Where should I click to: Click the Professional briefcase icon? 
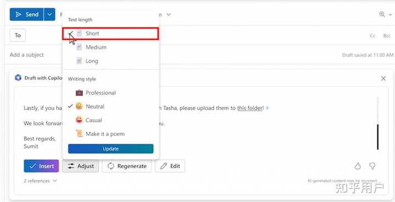pyautogui.click(x=79, y=93)
